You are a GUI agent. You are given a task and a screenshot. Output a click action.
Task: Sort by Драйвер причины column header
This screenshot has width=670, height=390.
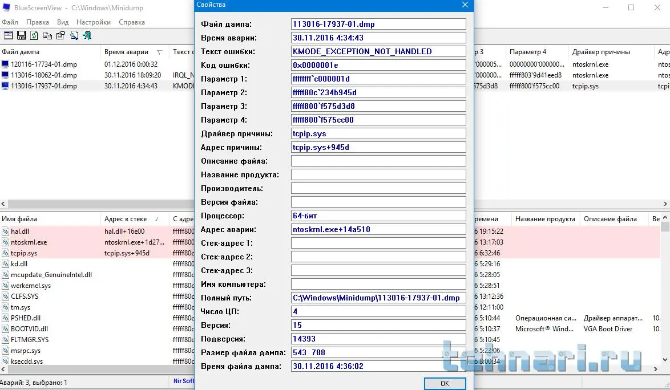[x=611, y=52]
